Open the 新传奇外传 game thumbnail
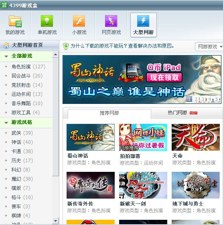 [x=91, y=185]
